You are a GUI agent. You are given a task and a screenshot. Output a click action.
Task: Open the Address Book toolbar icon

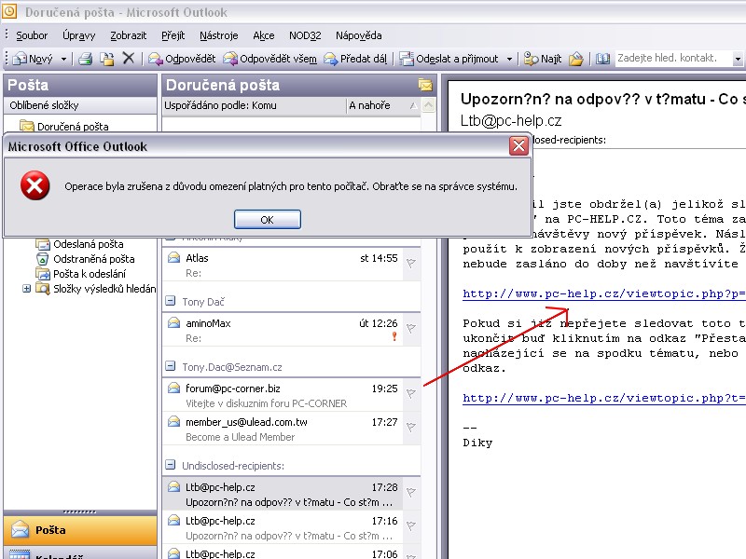(x=602, y=59)
